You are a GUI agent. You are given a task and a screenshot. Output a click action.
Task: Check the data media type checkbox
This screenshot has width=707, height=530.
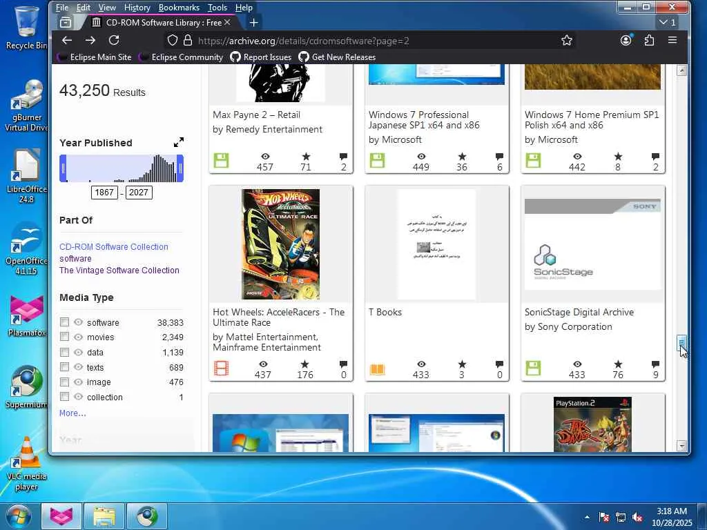pos(64,352)
